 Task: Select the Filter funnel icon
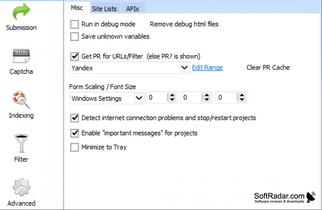(x=21, y=143)
